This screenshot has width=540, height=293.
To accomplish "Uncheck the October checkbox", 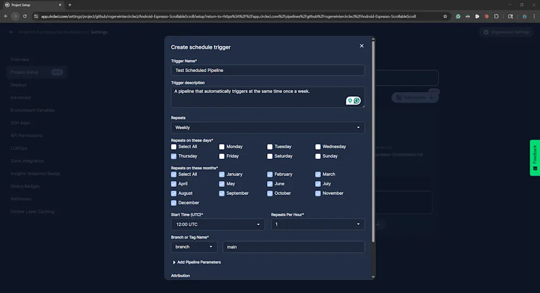I will (270, 193).
